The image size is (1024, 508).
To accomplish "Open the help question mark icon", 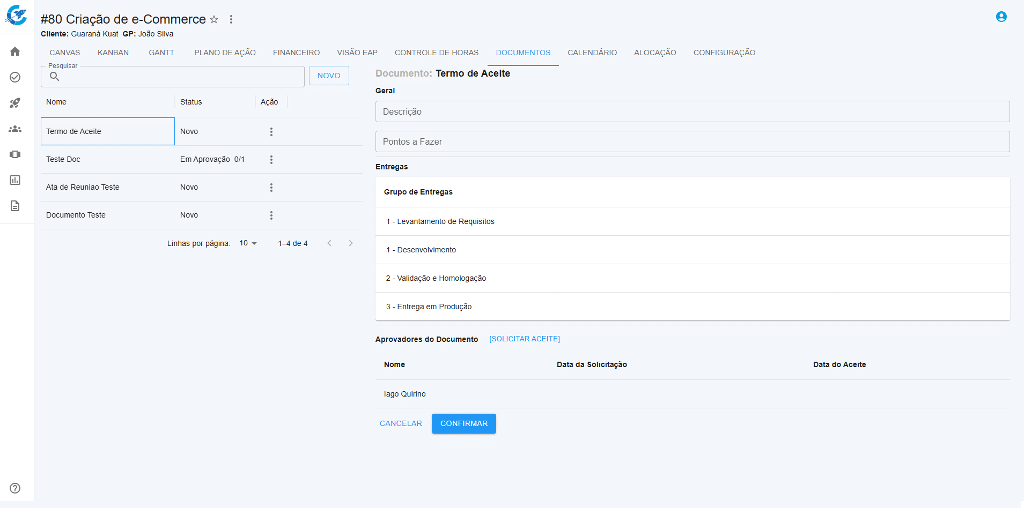I will click(15, 488).
